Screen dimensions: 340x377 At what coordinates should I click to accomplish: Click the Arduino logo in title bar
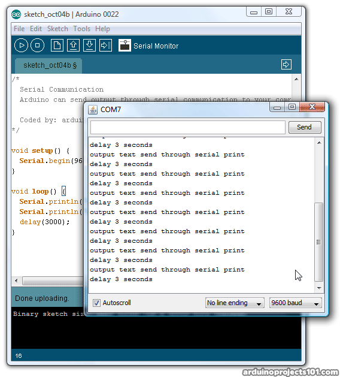(x=16, y=14)
